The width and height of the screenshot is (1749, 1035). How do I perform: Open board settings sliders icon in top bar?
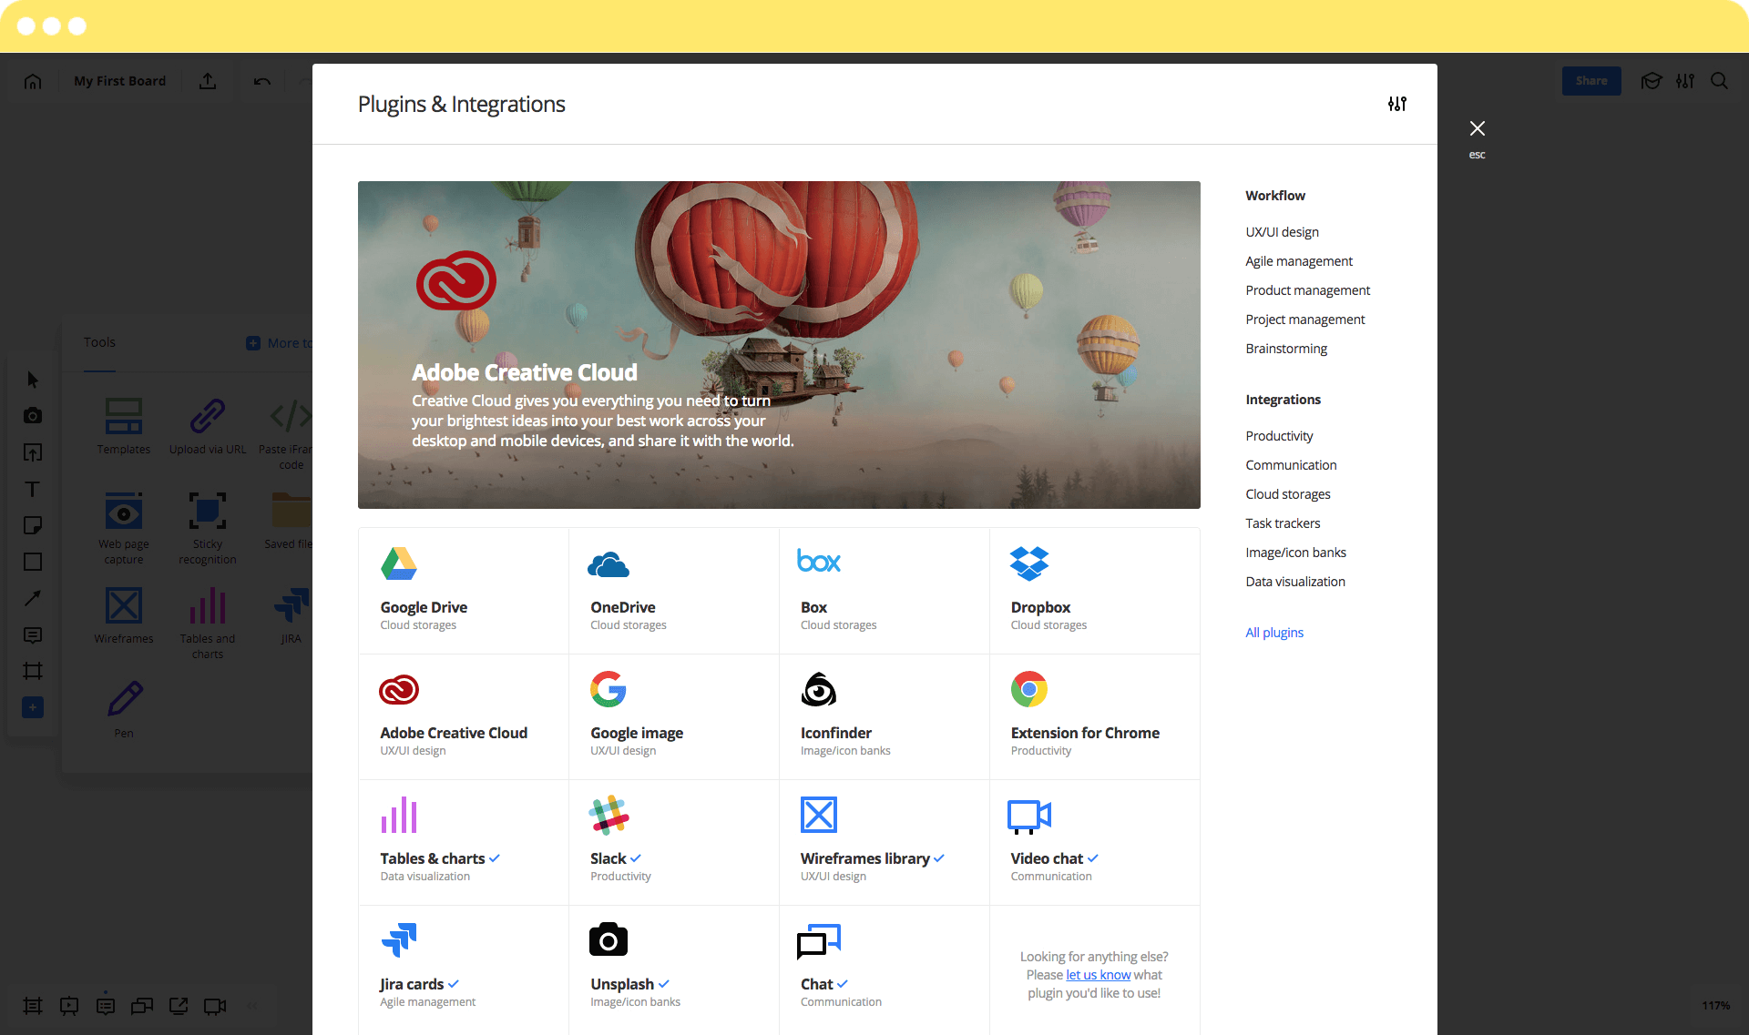[x=1685, y=81]
